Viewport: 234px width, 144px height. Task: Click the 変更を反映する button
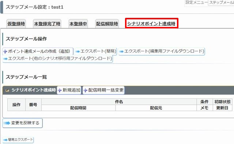[23, 123]
